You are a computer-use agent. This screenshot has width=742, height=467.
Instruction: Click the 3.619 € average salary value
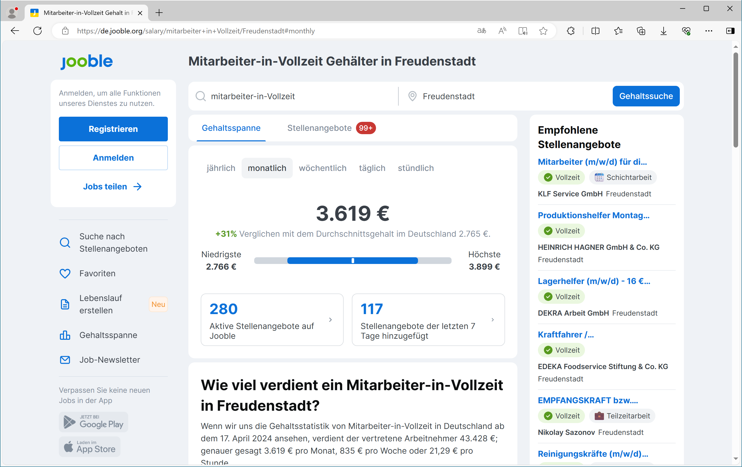[353, 213]
